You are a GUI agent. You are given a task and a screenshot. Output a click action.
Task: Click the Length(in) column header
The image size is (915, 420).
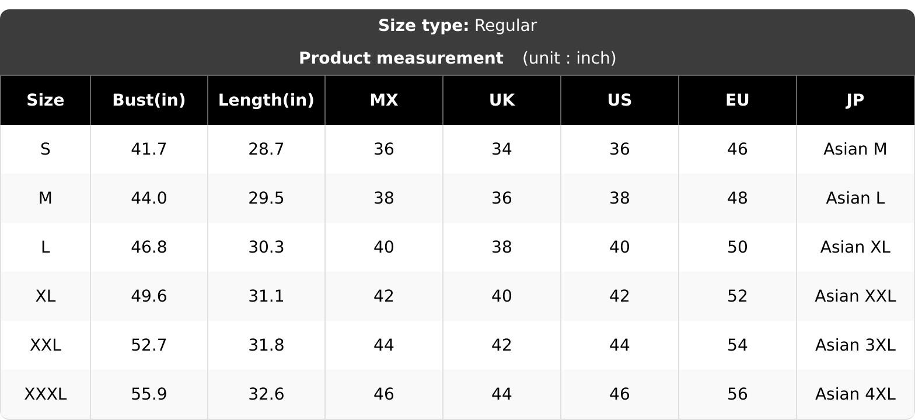(266, 100)
